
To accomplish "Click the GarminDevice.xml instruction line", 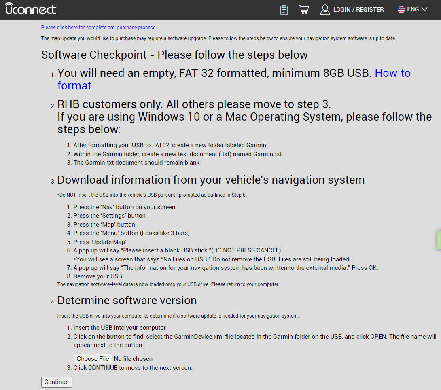I will [255, 341].
